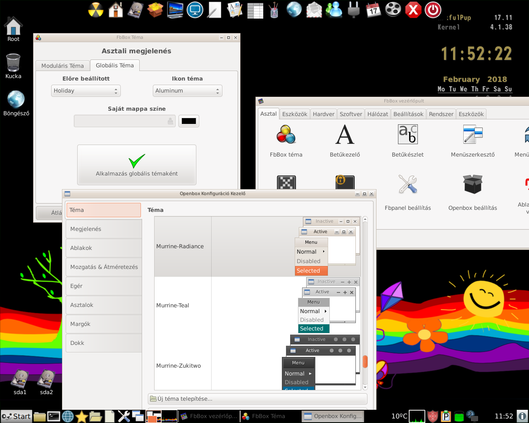Open the messenger buddies icon in top dock
The image size is (529, 423).
(334, 10)
